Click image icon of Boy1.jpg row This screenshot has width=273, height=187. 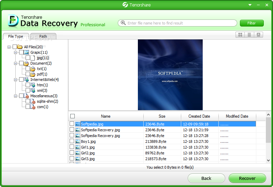(78, 141)
